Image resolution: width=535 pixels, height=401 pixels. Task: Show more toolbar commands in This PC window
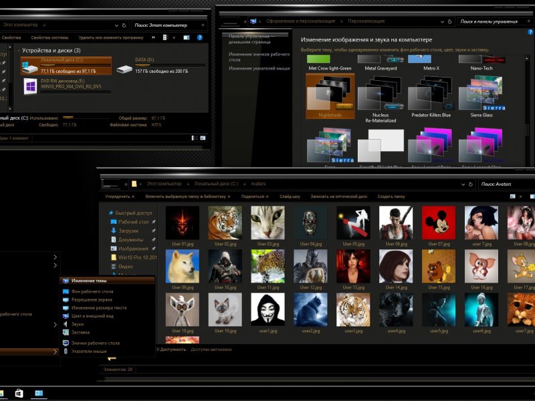click(x=153, y=37)
